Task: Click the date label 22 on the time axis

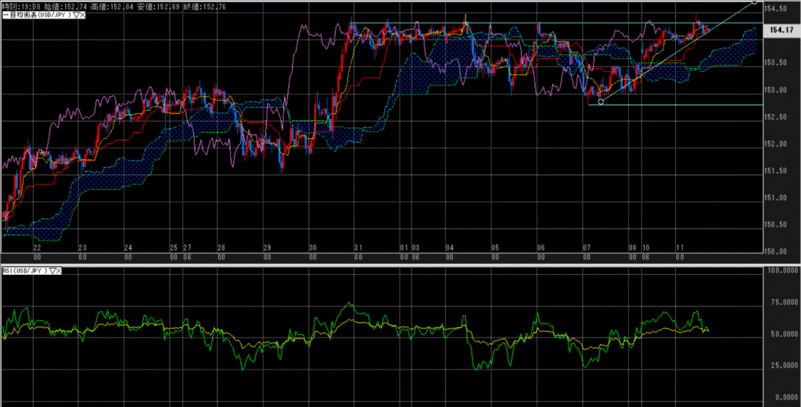Action: [37, 248]
